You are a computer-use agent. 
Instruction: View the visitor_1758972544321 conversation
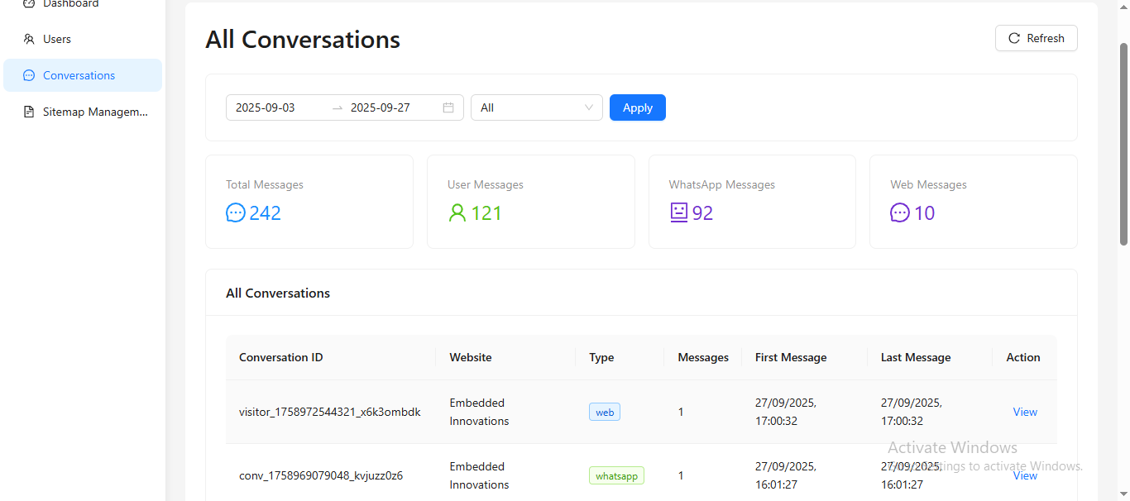tap(1024, 412)
